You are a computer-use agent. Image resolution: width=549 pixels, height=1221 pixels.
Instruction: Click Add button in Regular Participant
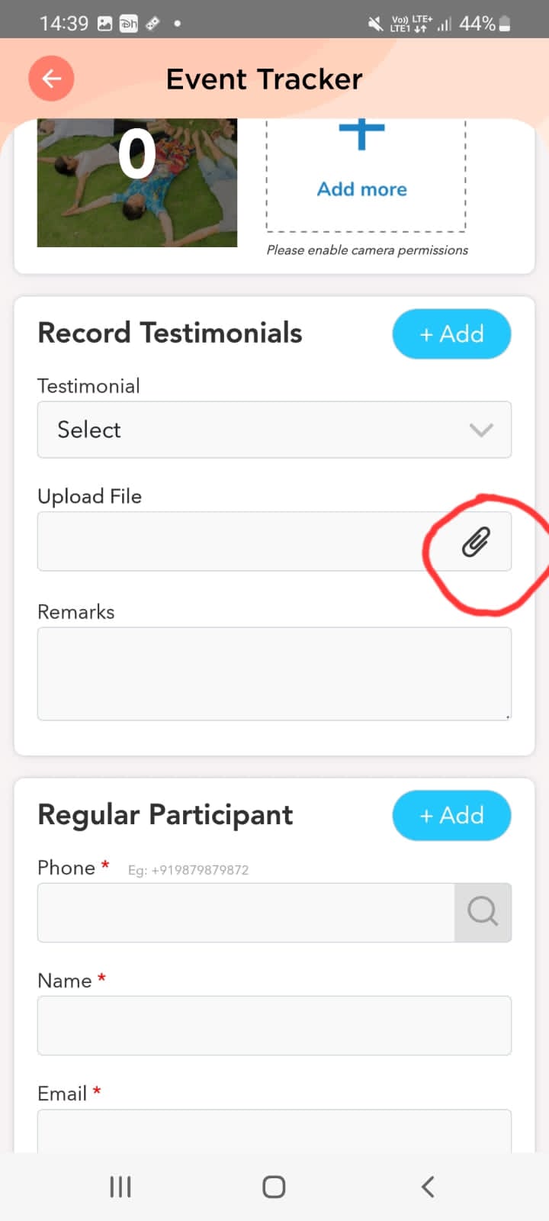(451, 815)
